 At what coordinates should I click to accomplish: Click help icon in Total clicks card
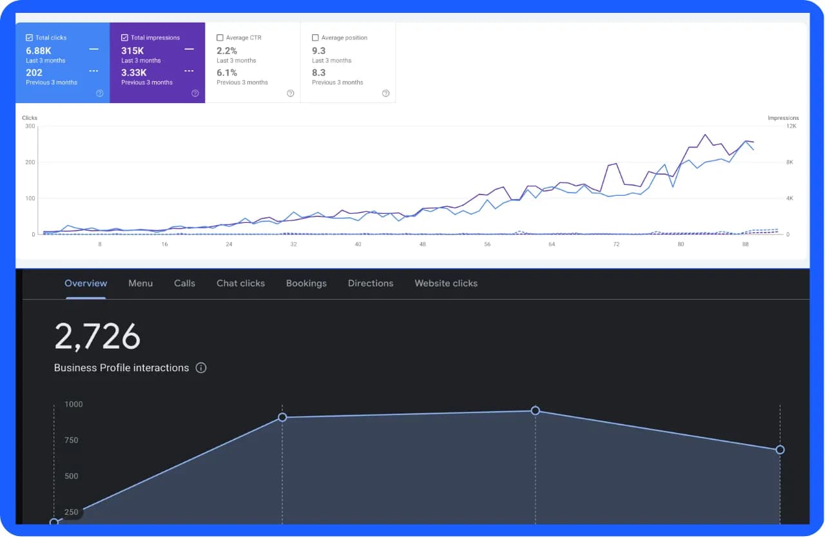pos(100,93)
